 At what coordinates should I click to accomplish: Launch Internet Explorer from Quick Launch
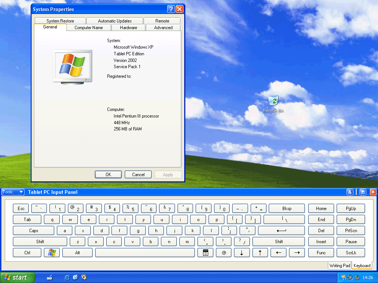(67, 277)
